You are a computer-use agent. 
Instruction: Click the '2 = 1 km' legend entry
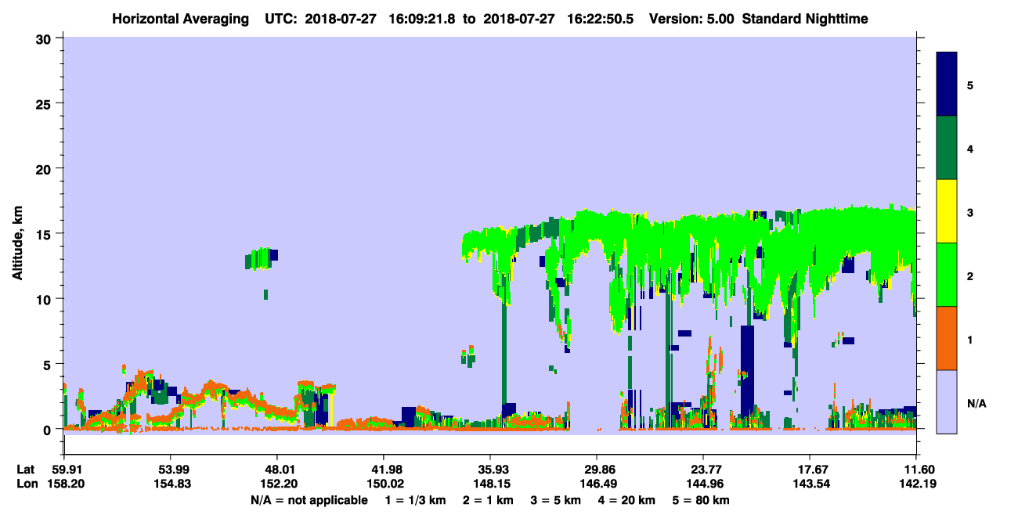tap(487, 499)
